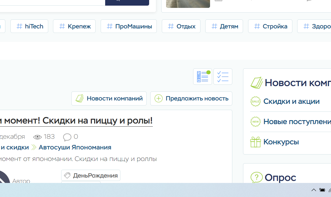The image size is (331, 197).
Task: Click the battery icon in system tray
Action: point(322,190)
